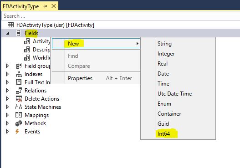Image resolution: width=240 pixels, height=168 pixels.
Task: Expand the Mappings node
Action: click(x=7, y=115)
